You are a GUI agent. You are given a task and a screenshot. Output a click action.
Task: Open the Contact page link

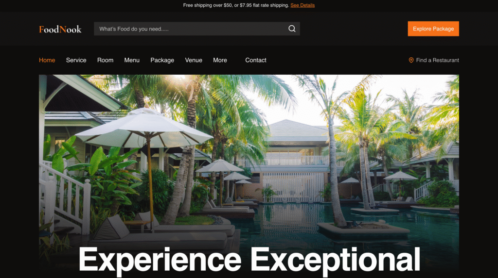(x=256, y=60)
